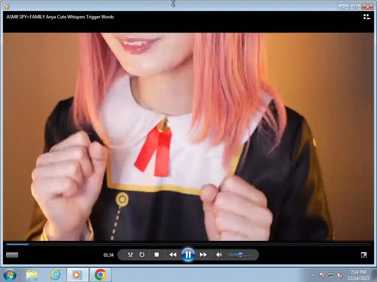377x282 pixels.
Task: View video in full screen
Action: pos(364,255)
